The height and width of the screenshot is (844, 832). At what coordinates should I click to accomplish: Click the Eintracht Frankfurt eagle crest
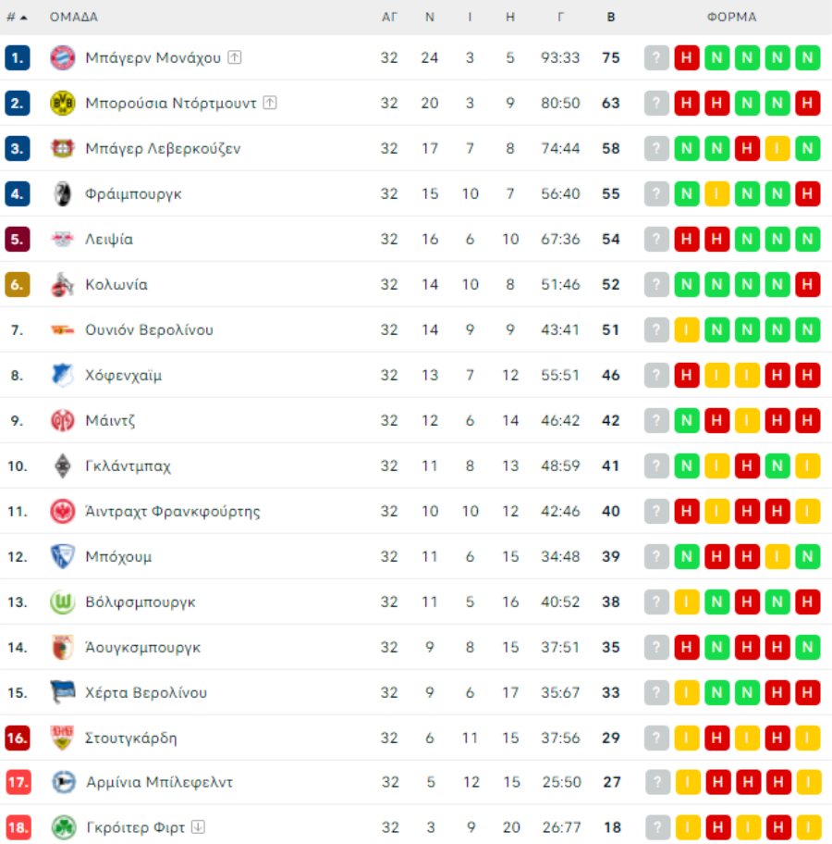coord(62,512)
